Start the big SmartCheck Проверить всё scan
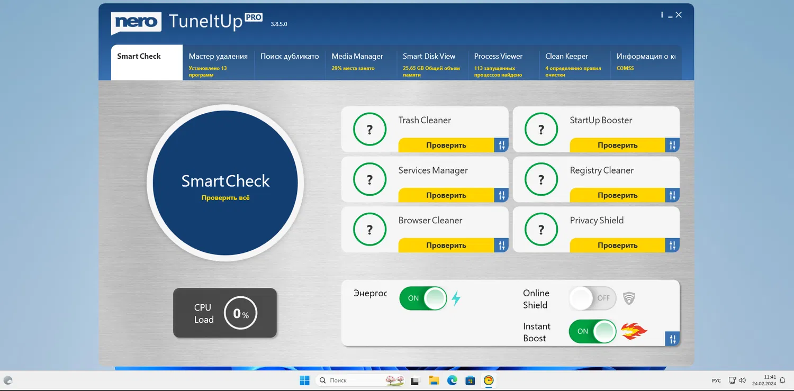 225,183
